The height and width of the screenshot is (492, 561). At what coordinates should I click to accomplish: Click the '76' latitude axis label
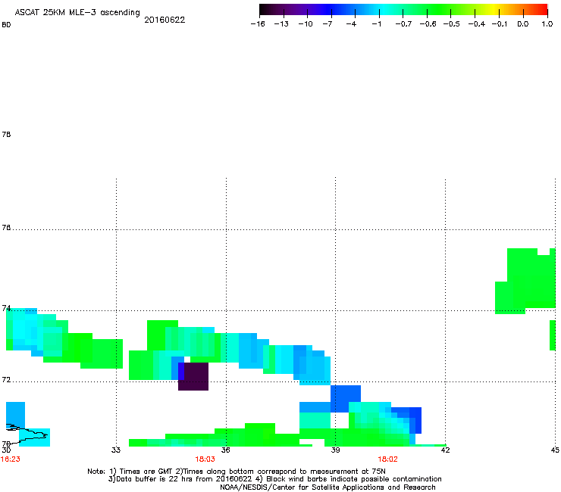pos(6,228)
